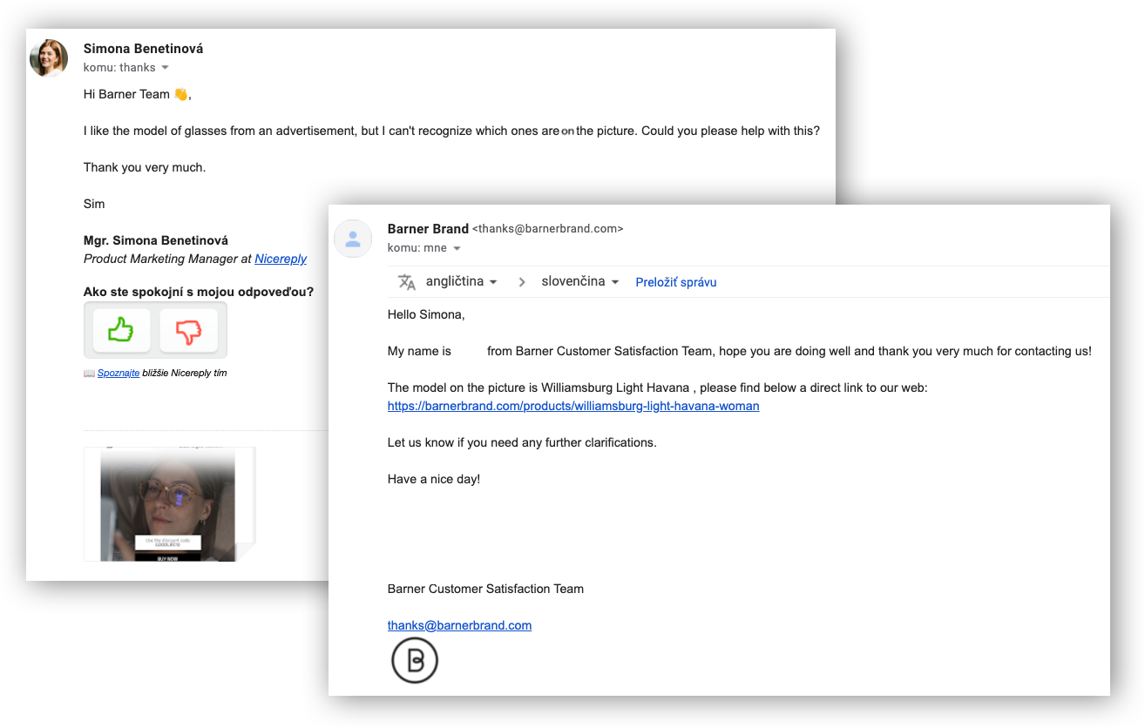Click the 'Hello Simona,' greeting text
The height and width of the screenshot is (728, 1145).
coord(426,314)
